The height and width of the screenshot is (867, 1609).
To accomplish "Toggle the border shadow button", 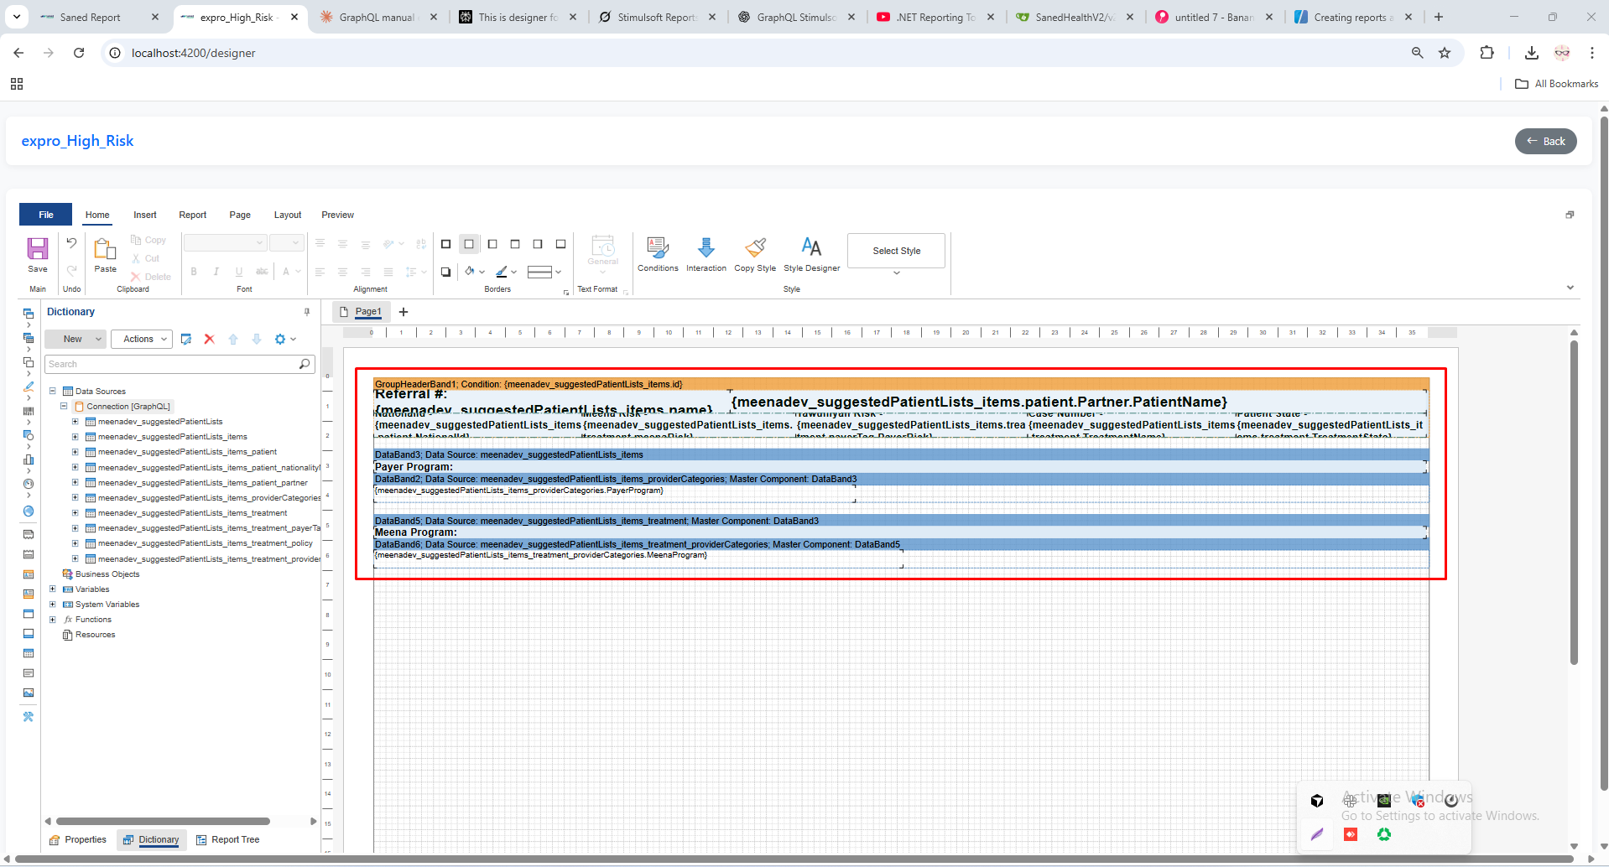I will (446, 272).
